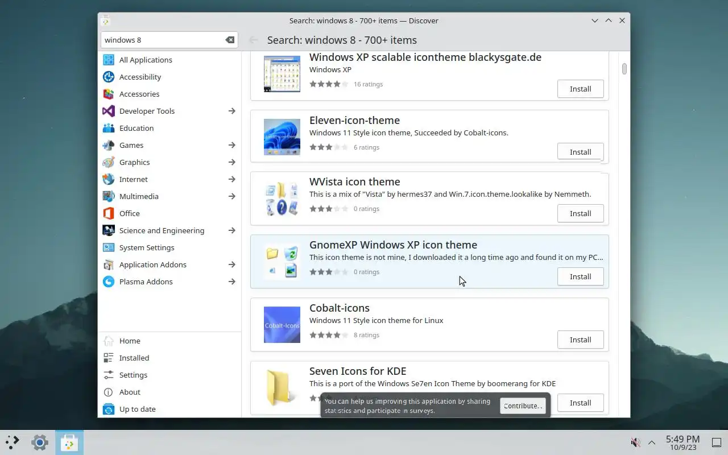Viewport: 728px width, 455px height.
Task: Open the WVista icon theme thumbnail
Action: pos(282,198)
